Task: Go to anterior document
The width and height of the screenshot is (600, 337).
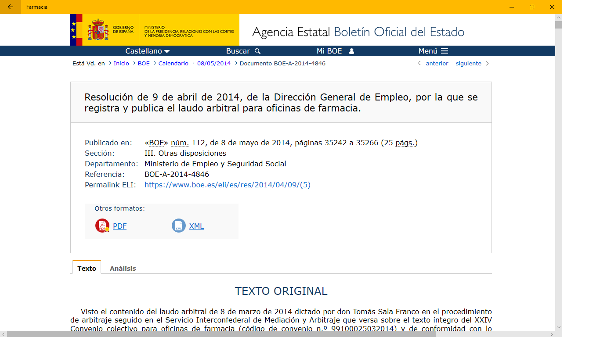Action: 437,64
